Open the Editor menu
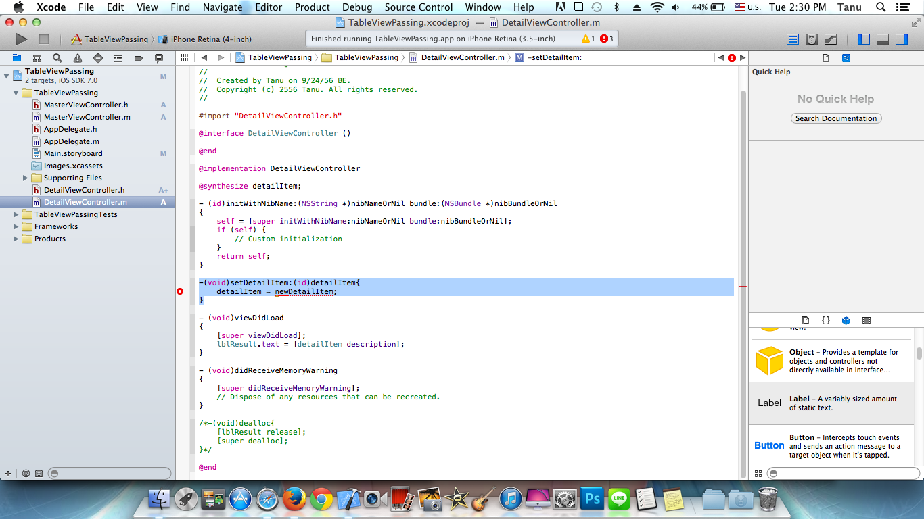The width and height of the screenshot is (924, 519). tap(269, 7)
